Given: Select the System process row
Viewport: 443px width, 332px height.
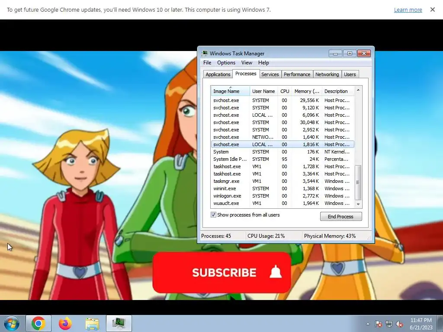Looking at the screenshot, I should tap(282, 152).
